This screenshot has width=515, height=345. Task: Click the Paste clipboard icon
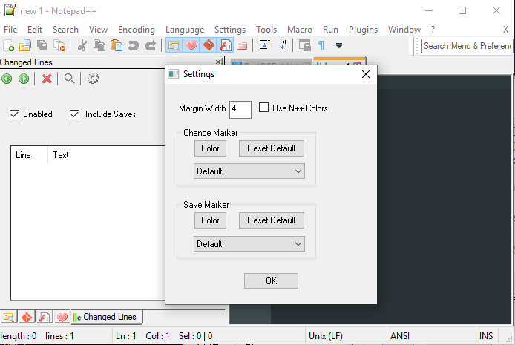117,45
